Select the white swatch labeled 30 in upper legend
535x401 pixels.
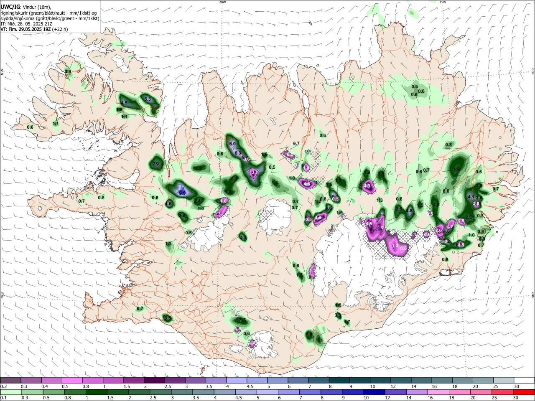(524, 380)
